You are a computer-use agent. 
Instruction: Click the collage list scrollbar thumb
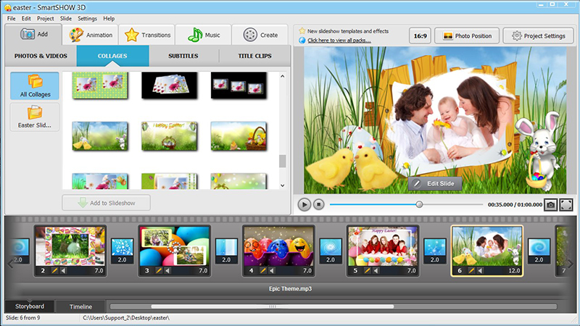[x=282, y=161]
